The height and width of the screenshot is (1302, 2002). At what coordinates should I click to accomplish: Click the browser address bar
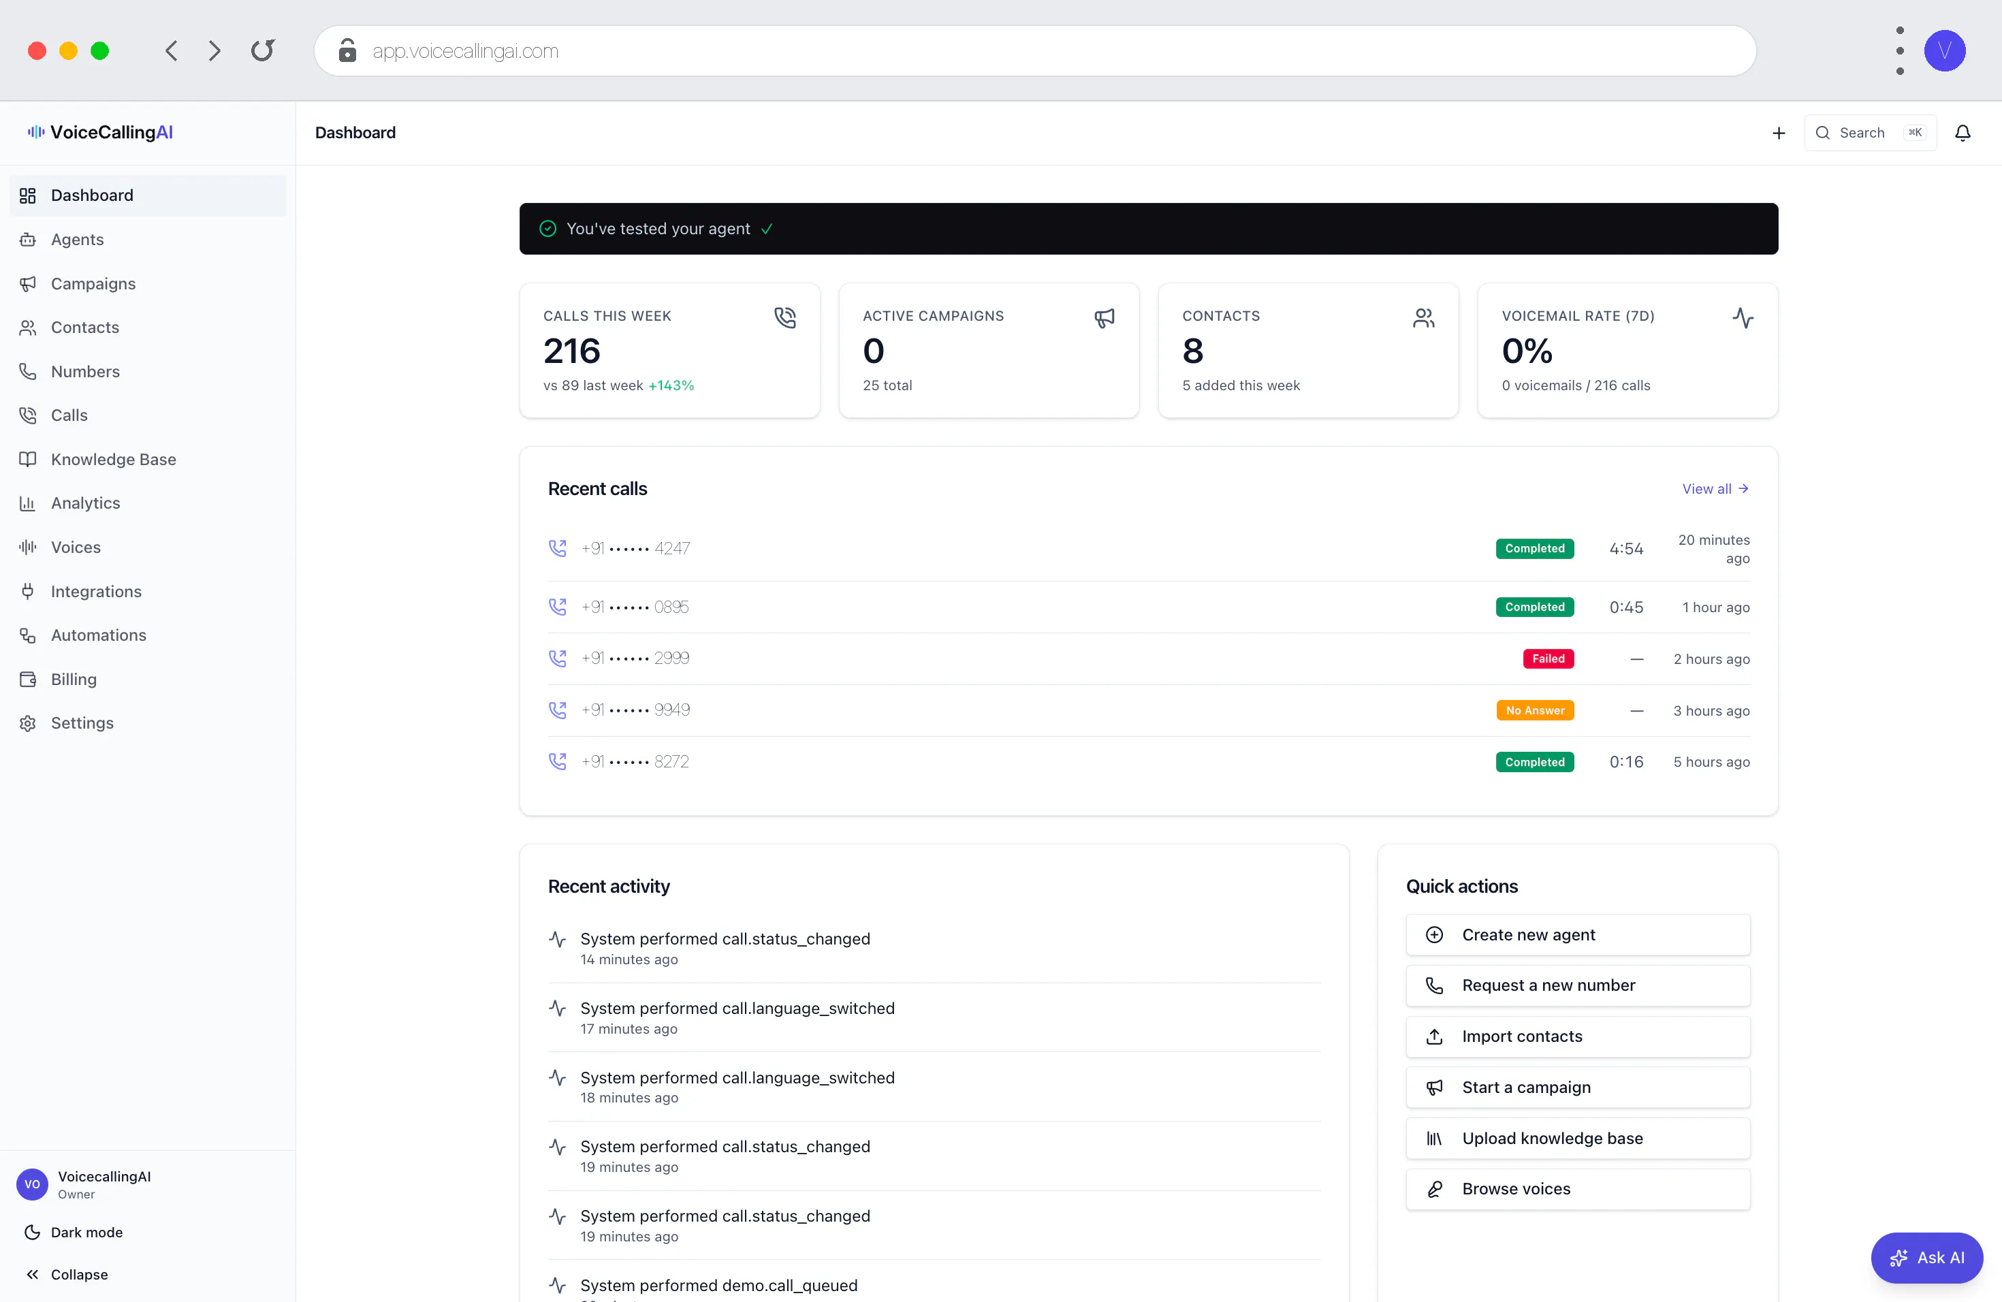point(1034,50)
